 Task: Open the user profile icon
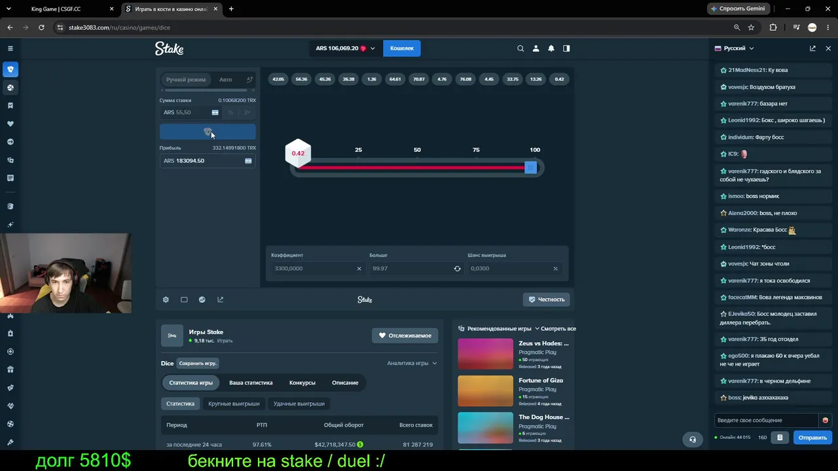[x=536, y=48]
